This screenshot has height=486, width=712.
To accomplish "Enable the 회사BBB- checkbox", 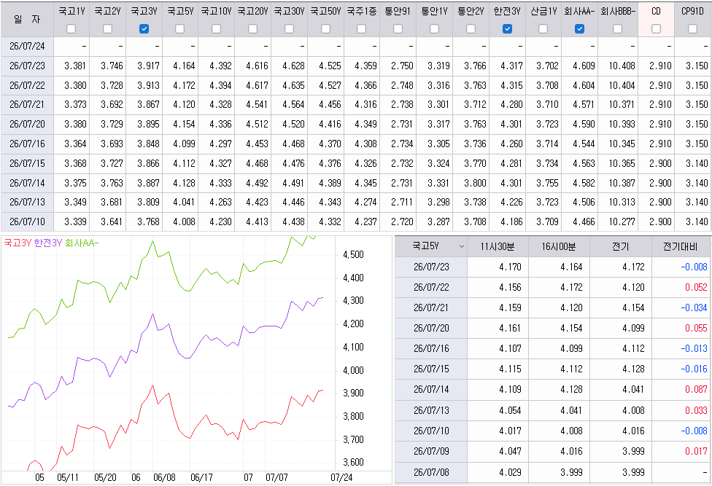I will 618,29.
